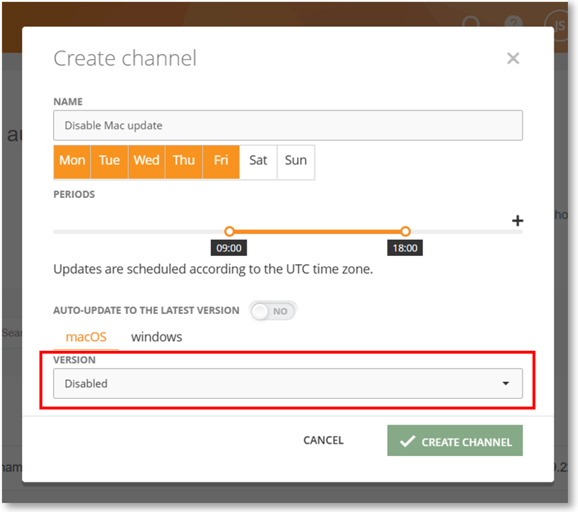
Task: Click the 09:00 period start handle
Action: coord(229,231)
